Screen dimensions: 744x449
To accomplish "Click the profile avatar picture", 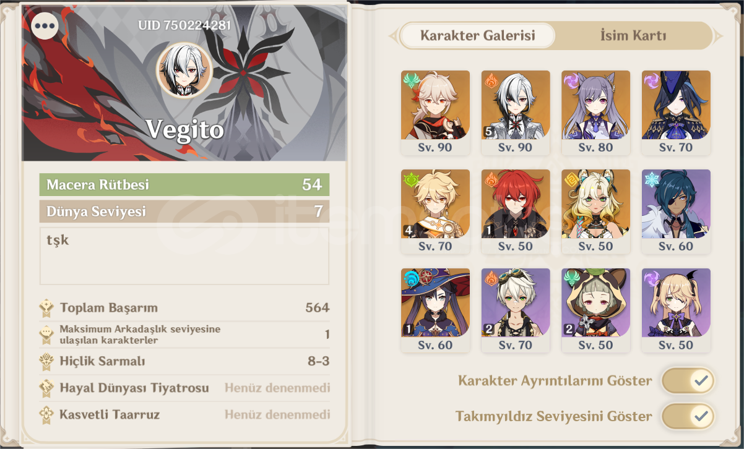I will point(184,70).
